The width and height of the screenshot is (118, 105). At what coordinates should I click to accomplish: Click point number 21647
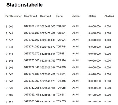coord(9,74)
